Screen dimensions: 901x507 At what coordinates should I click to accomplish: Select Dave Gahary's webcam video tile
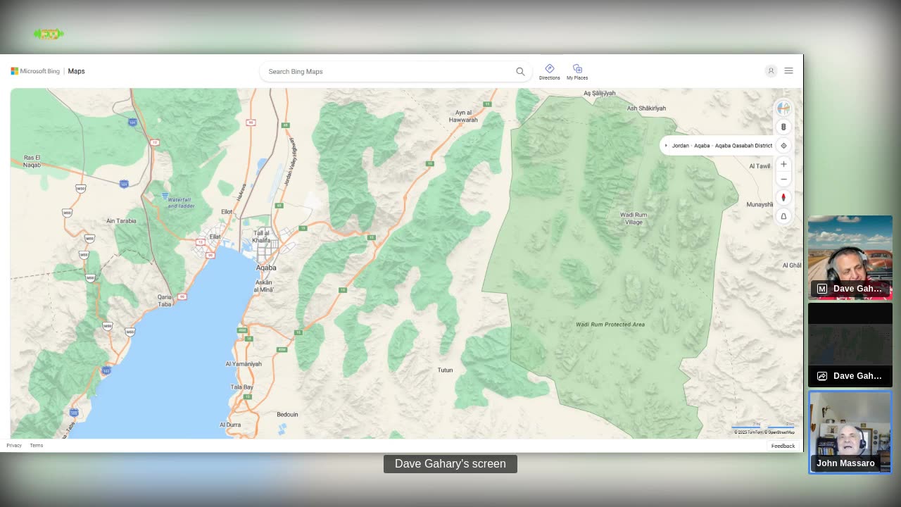850,258
